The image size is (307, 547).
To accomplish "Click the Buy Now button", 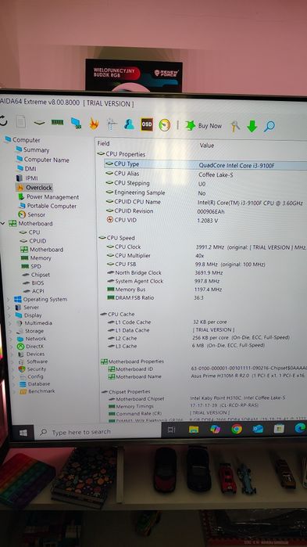I will 203,125.
